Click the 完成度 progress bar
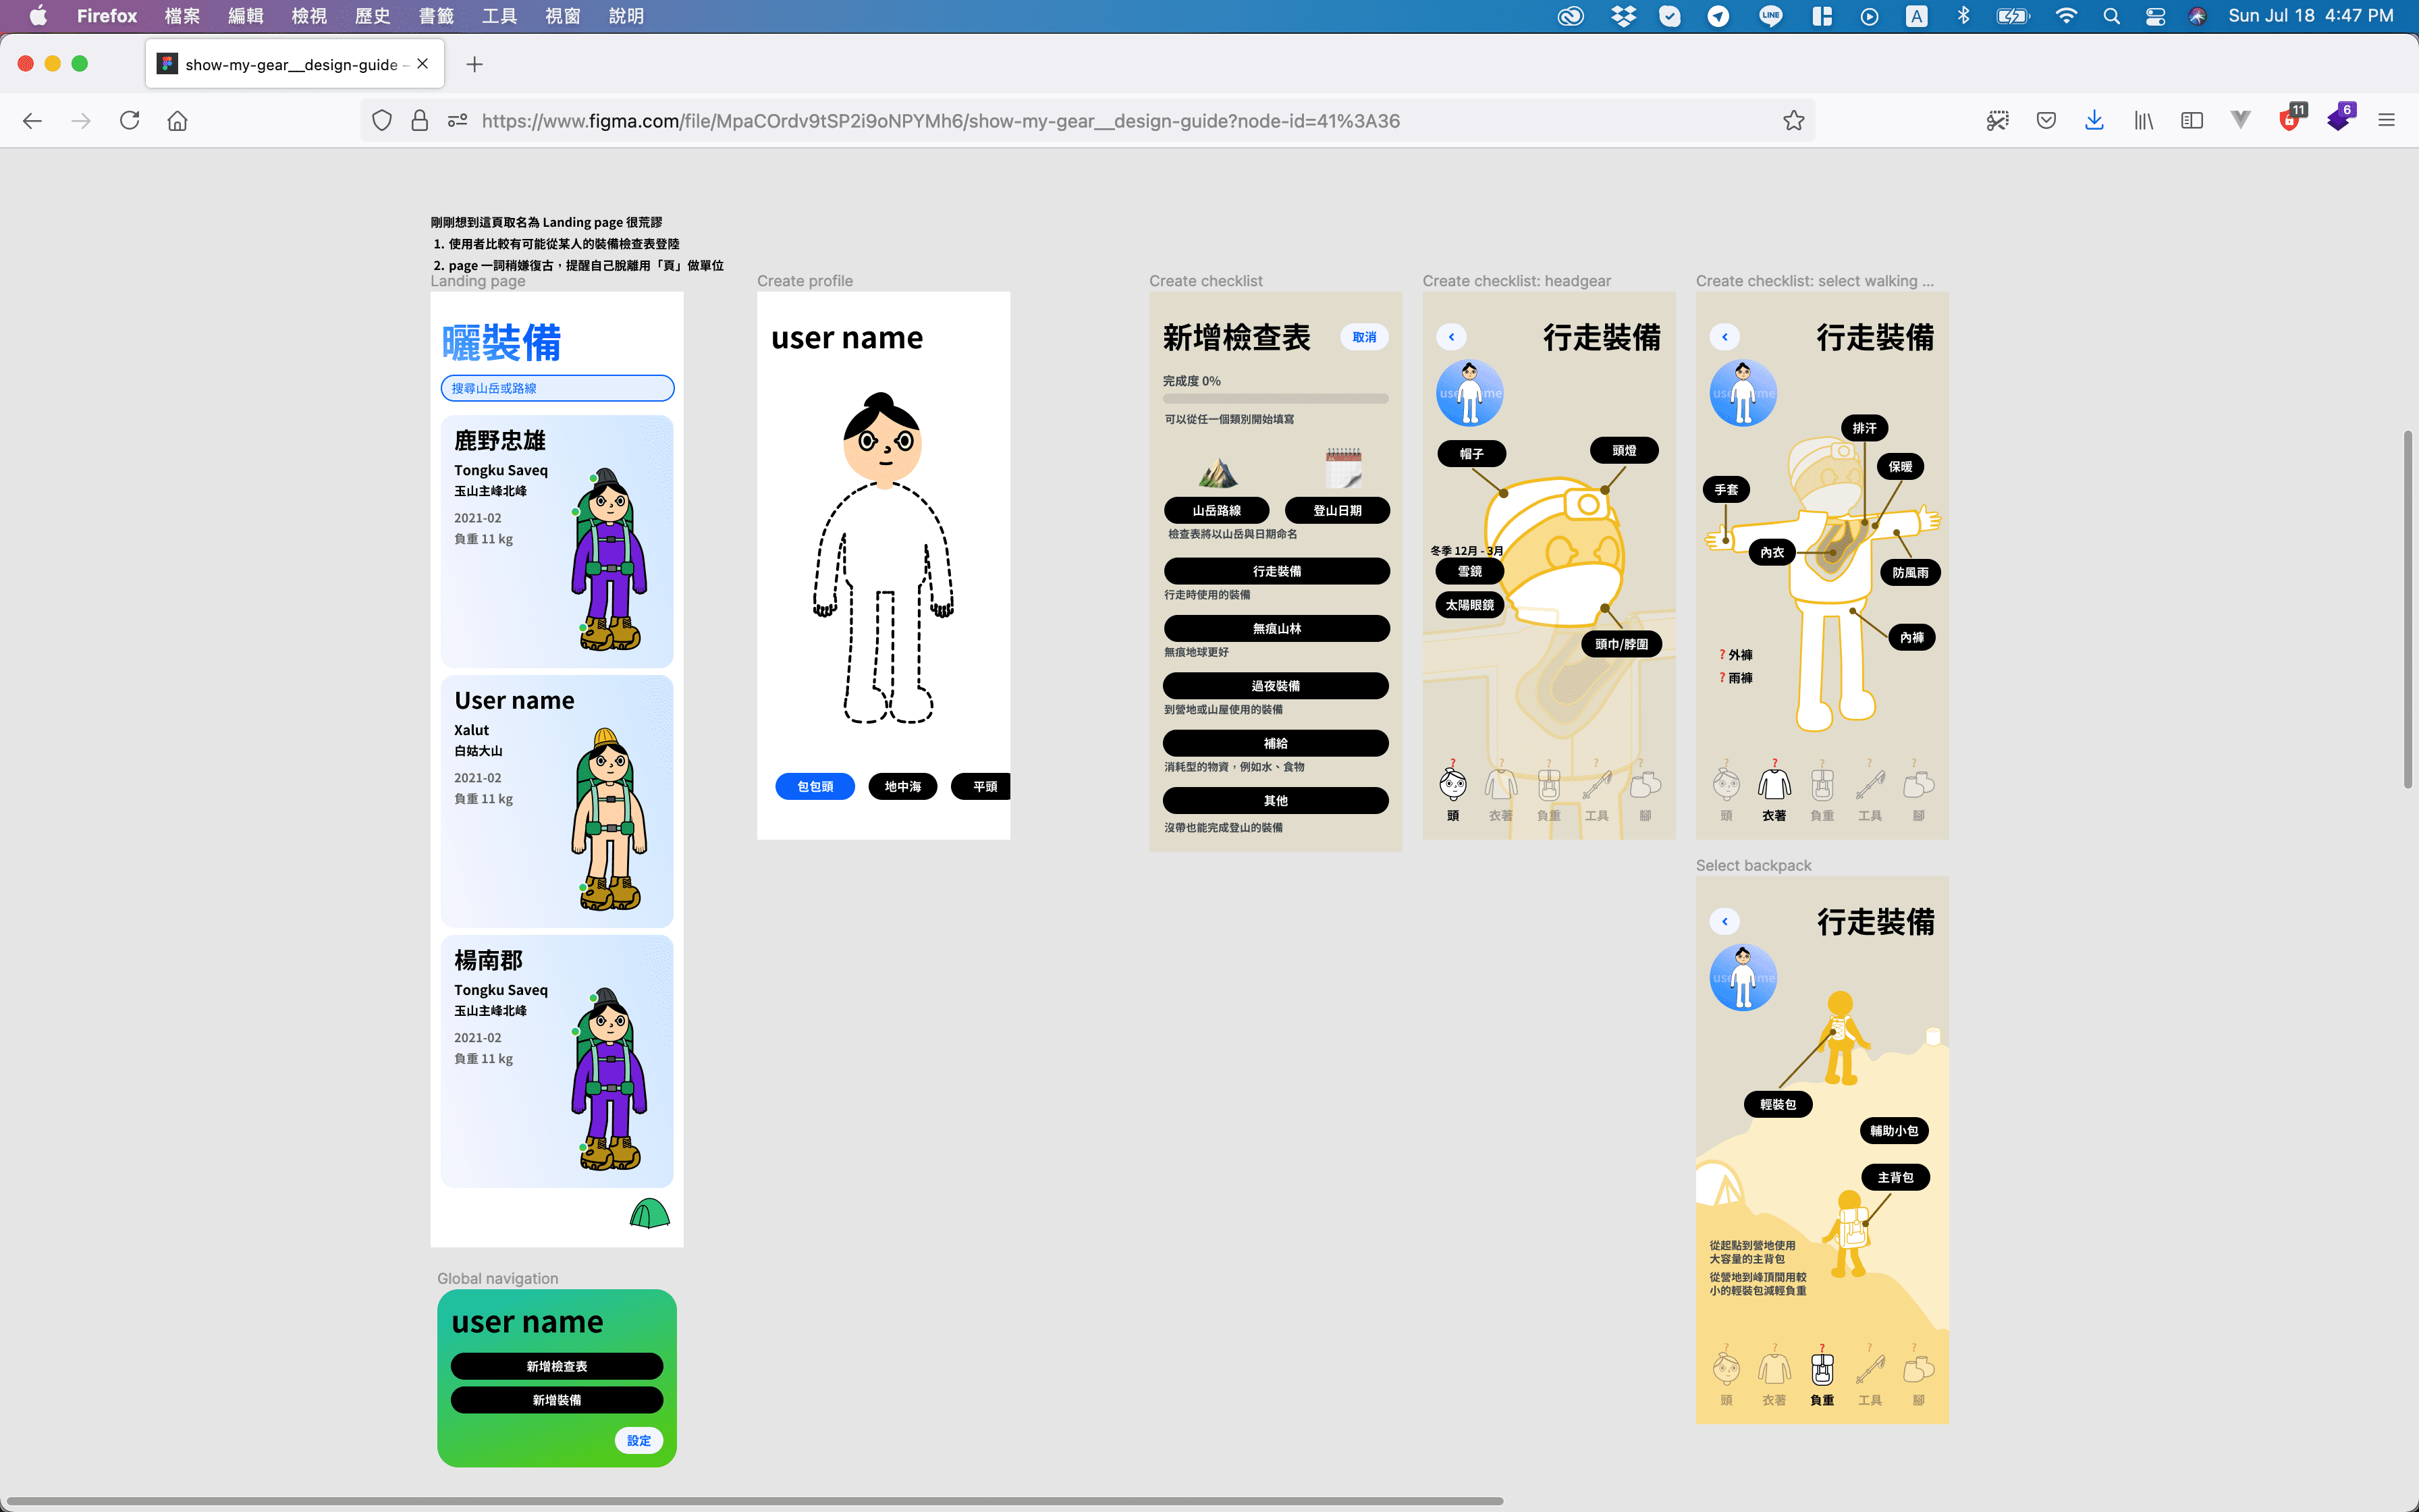This screenshot has width=2419, height=1512. [x=1276, y=399]
